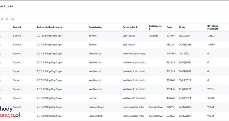The image size is (229, 121).
Task: Click the Beskrivelse 2 column header
Action: (x=130, y=27)
